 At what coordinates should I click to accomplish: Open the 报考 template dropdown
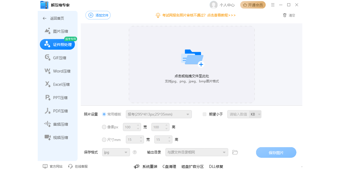pyautogui.click(x=159, y=114)
